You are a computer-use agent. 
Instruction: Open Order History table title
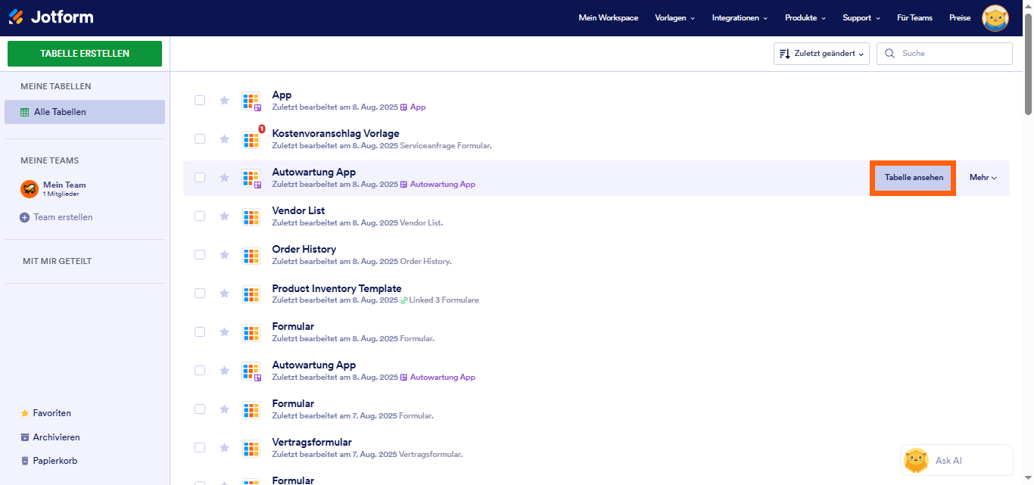pyautogui.click(x=304, y=249)
